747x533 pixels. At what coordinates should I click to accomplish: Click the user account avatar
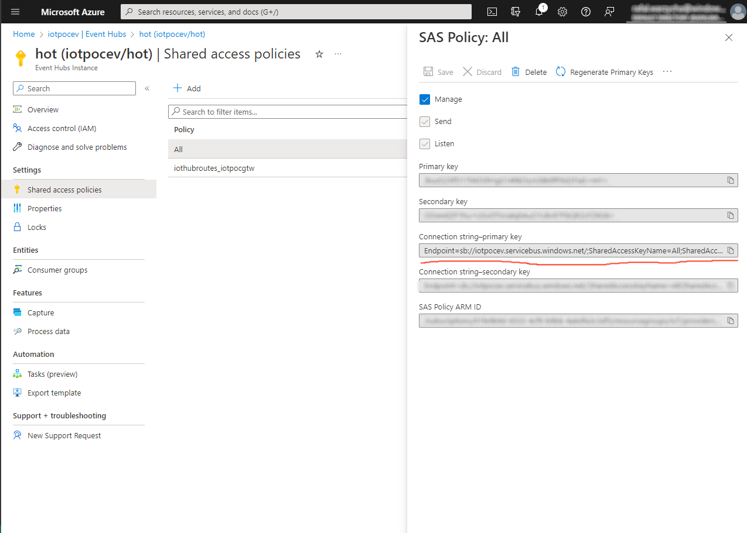pos(738,12)
